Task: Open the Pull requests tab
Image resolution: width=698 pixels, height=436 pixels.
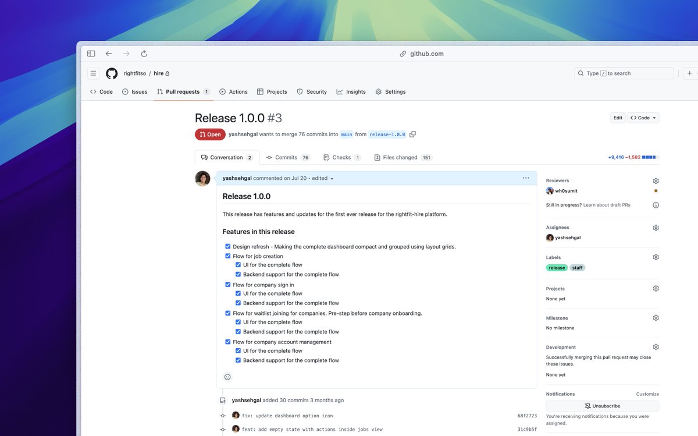Action: [183, 92]
